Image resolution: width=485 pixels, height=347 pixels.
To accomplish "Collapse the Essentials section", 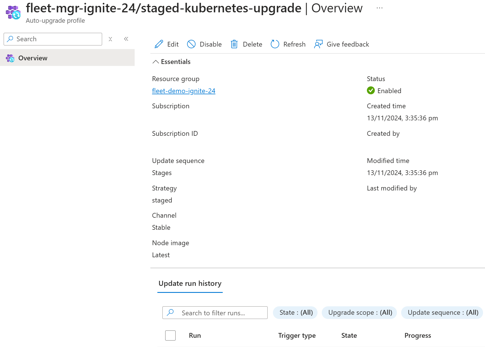I will pyautogui.click(x=156, y=62).
